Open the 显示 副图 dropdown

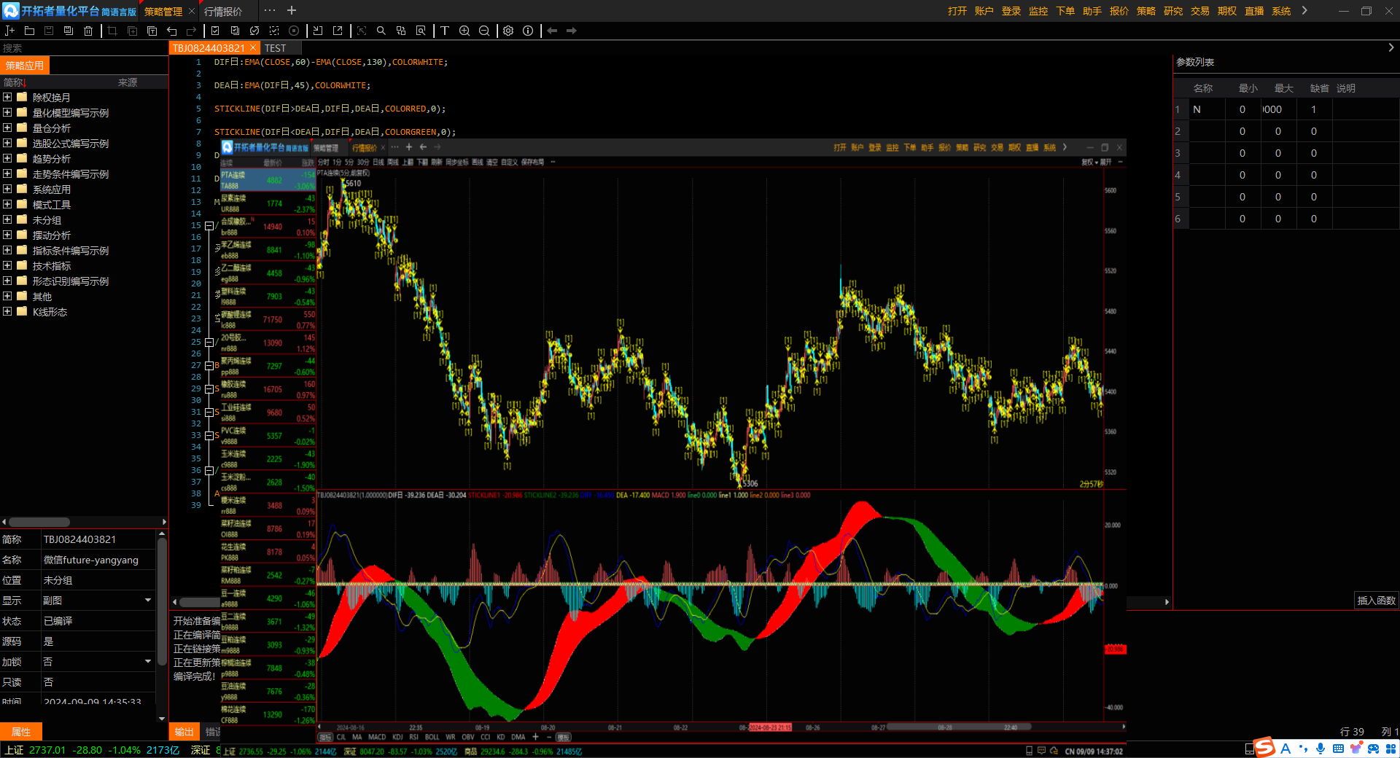coord(148,601)
